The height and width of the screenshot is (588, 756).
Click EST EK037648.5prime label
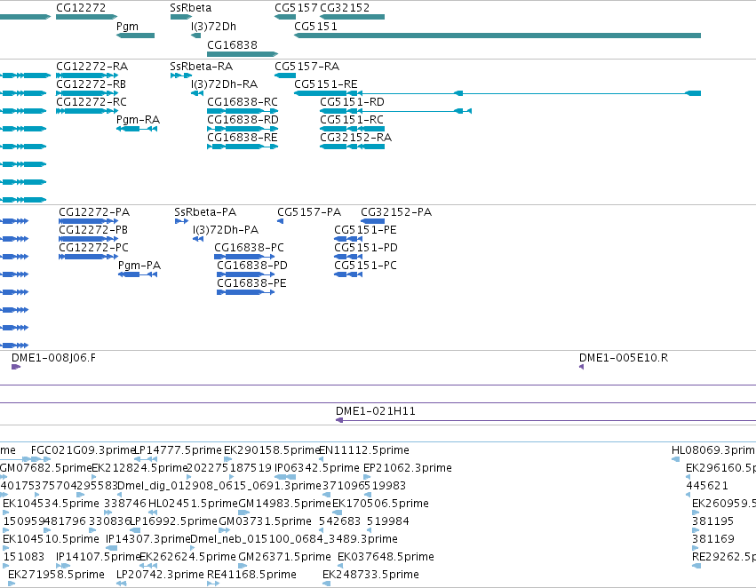(386, 557)
